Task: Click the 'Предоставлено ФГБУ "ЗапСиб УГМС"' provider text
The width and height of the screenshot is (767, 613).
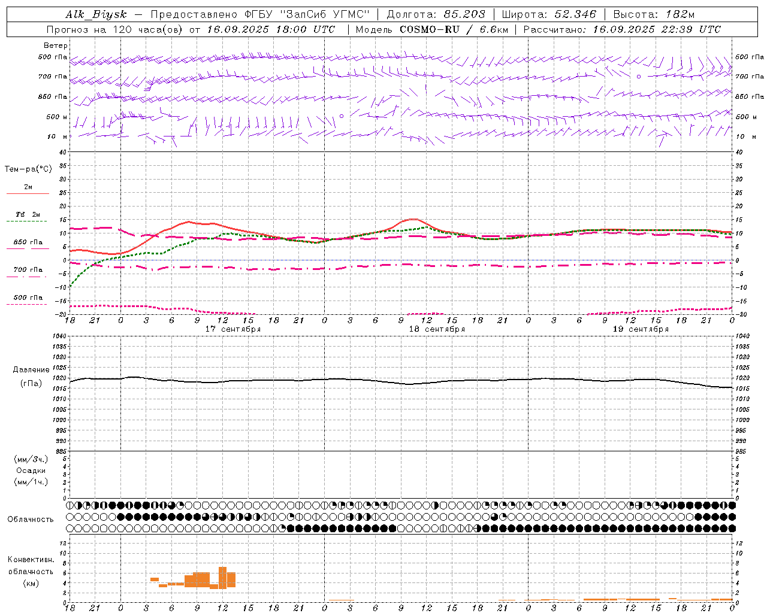Action: (260, 14)
